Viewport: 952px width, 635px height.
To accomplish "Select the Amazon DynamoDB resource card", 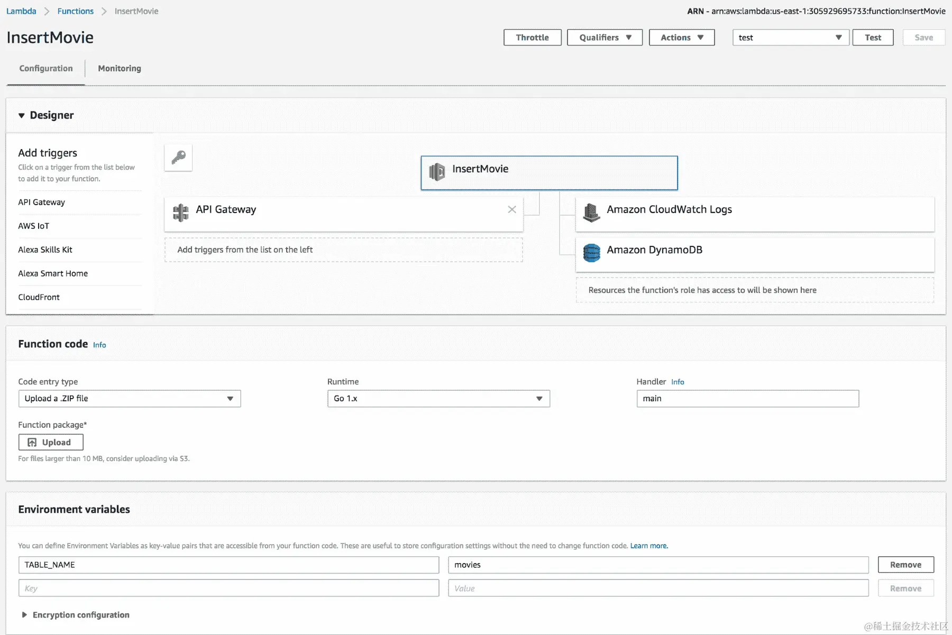I will click(x=755, y=255).
